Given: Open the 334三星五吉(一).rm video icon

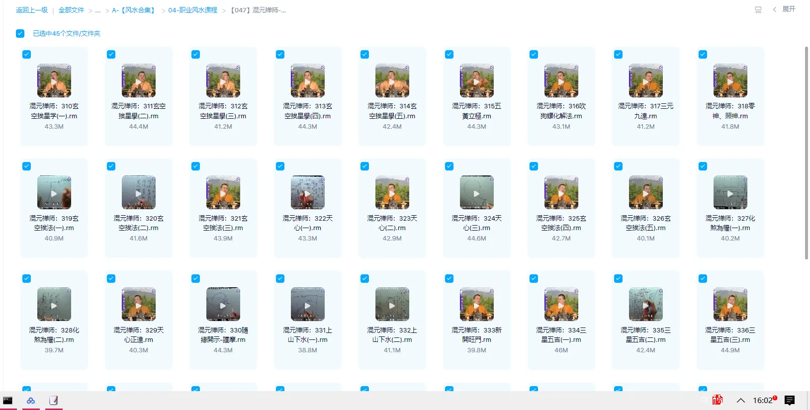Looking at the screenshot, I should pyautogui.click(x=561, y=304).
